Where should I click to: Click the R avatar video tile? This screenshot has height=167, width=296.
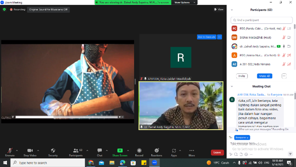tap(181, 57)
